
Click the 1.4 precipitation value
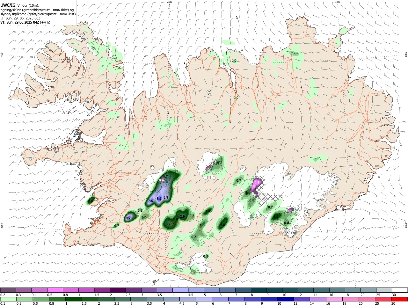(208, 211)
